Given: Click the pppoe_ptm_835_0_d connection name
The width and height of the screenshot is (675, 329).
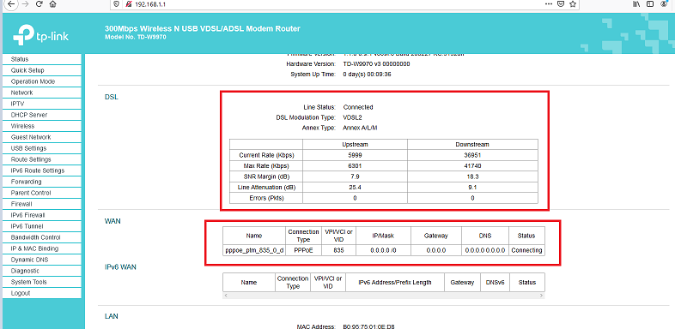Looking at the screenshot, I should click(254, 250).
